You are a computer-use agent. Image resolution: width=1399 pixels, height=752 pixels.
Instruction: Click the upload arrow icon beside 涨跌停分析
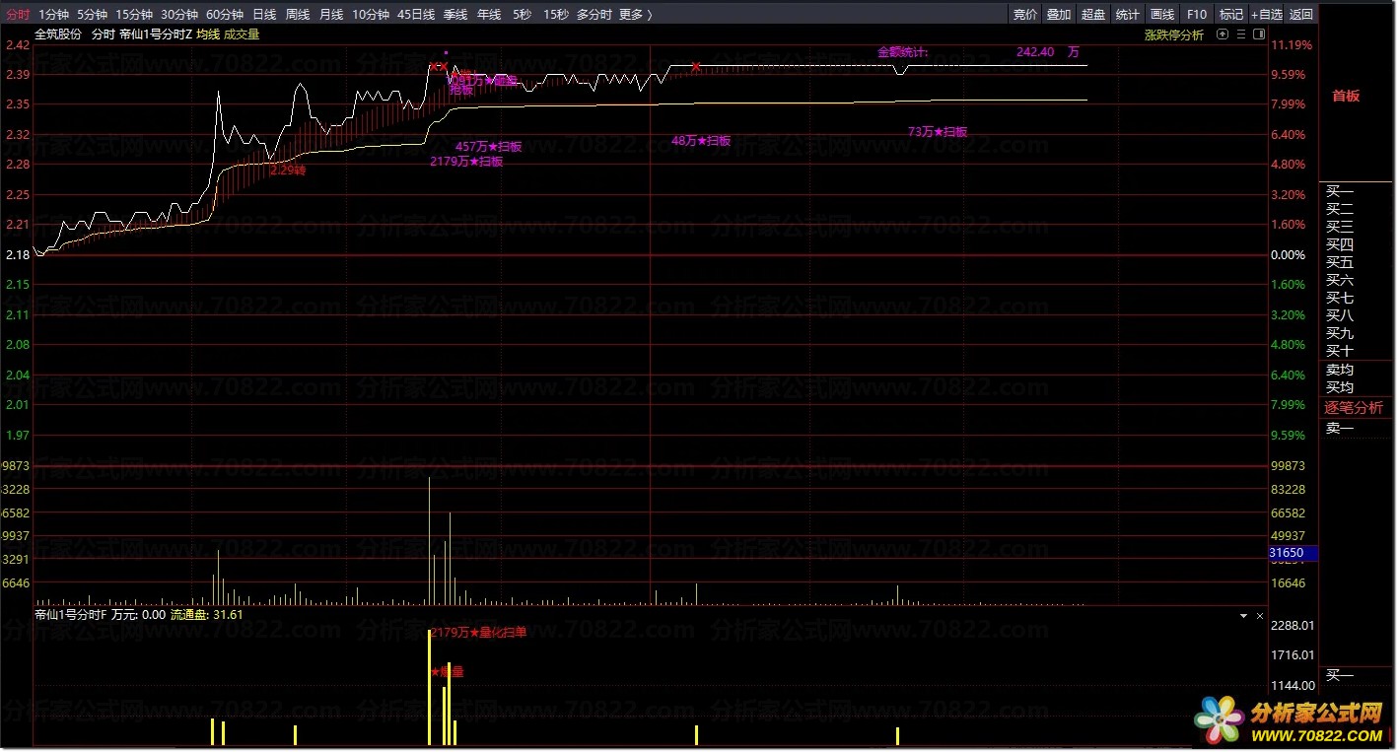1224,34
